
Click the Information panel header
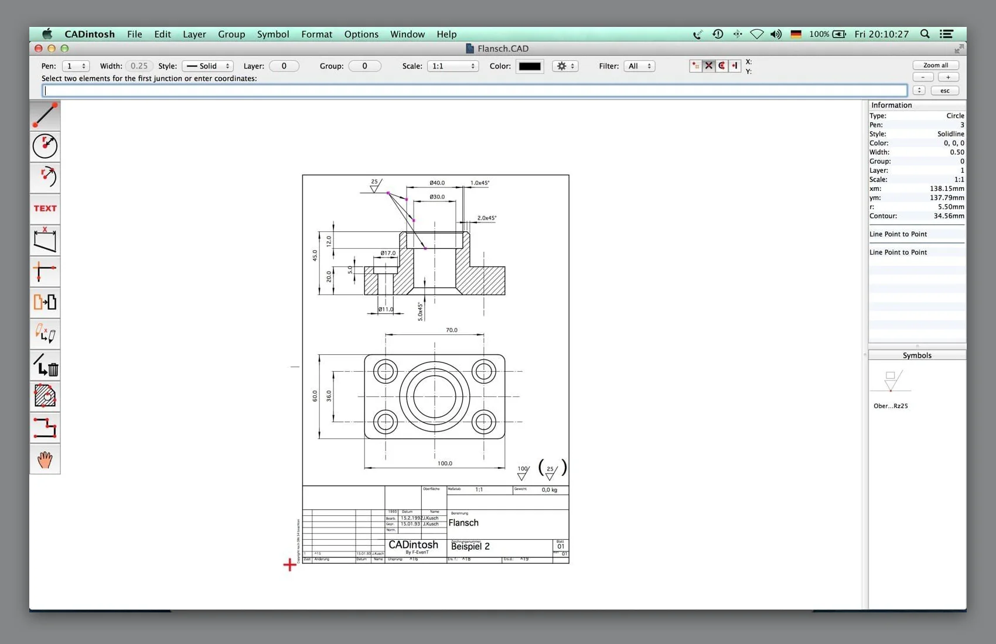coord(917,105)
